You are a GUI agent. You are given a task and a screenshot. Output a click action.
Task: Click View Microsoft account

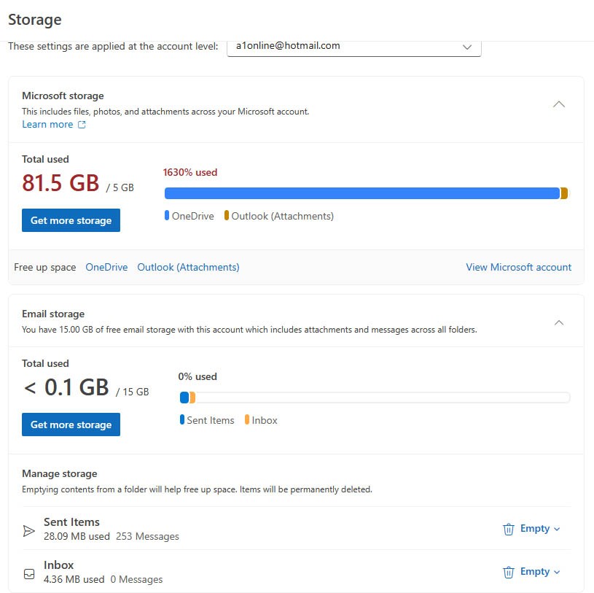(518, 267)
